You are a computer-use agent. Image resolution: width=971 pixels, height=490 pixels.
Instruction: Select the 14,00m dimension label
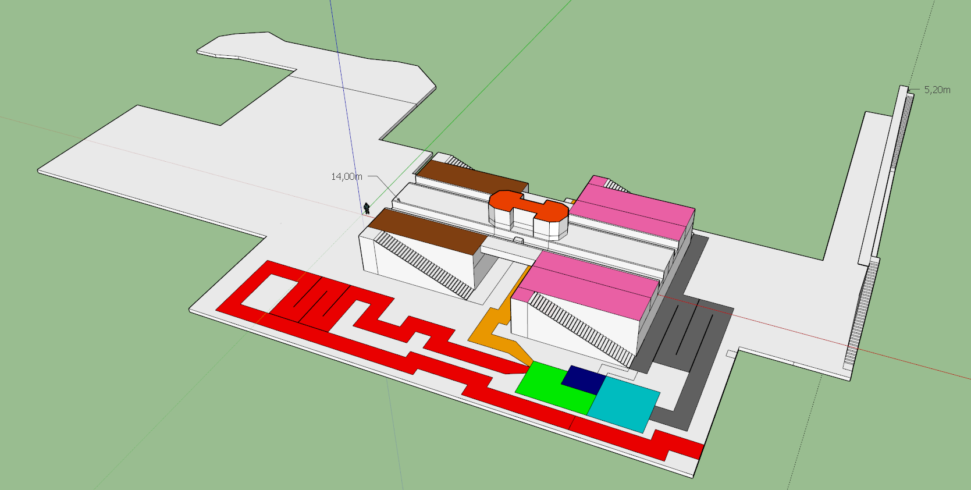[346, 176]
